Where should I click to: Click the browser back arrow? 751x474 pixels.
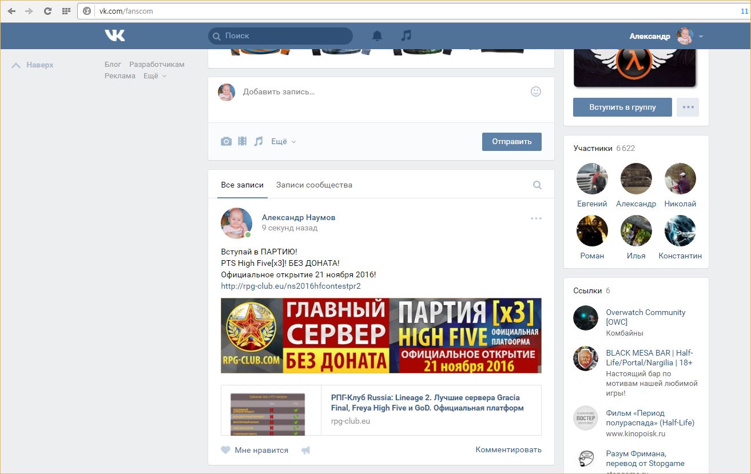11,11
